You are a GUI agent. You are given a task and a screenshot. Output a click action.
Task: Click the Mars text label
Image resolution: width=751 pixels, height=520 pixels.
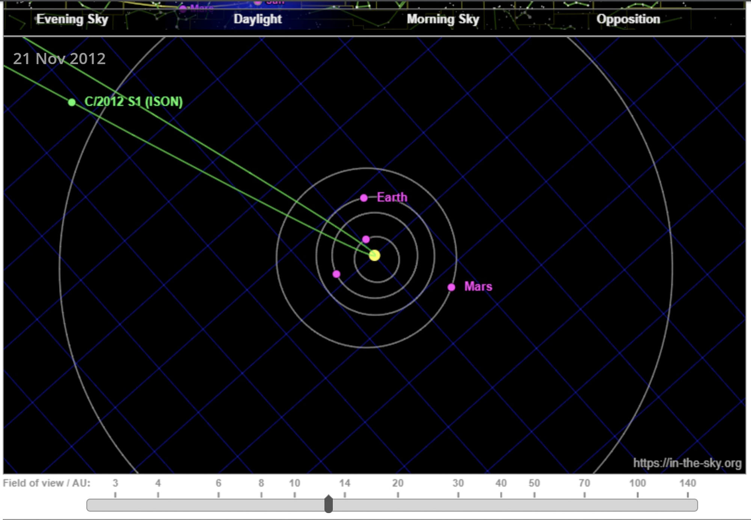click(478, 287)
